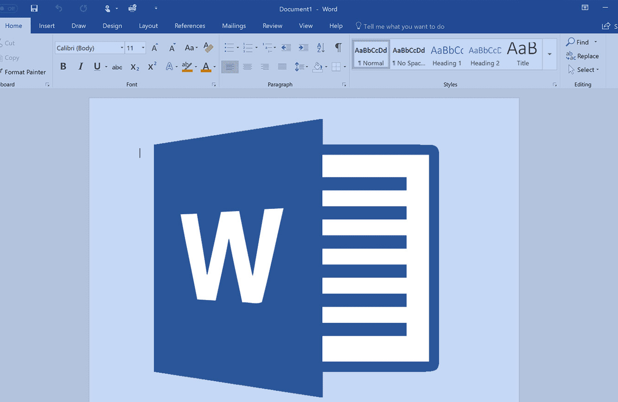Select the Text Highlight Color swatch
Viewport: 618px width, 402px height.
tap(187, 67)
